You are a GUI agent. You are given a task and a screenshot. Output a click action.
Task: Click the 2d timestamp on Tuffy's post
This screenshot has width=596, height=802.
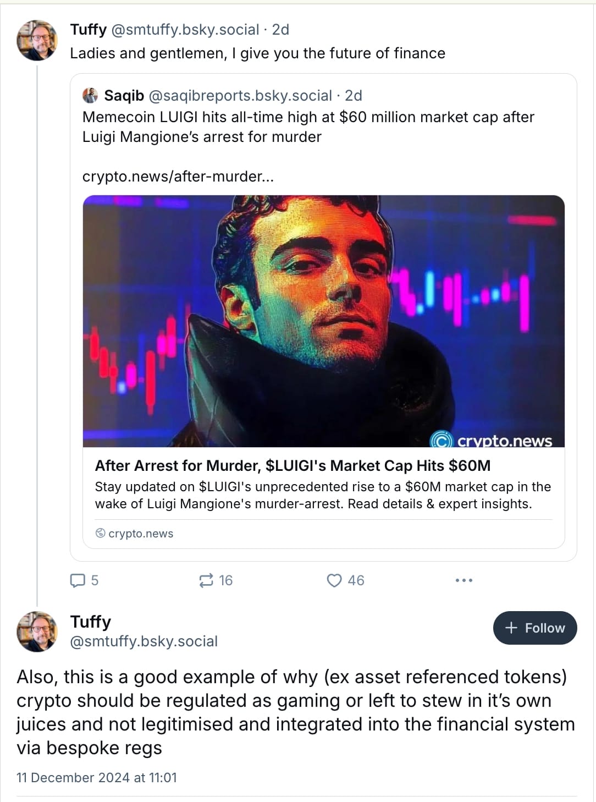point(280,30)
